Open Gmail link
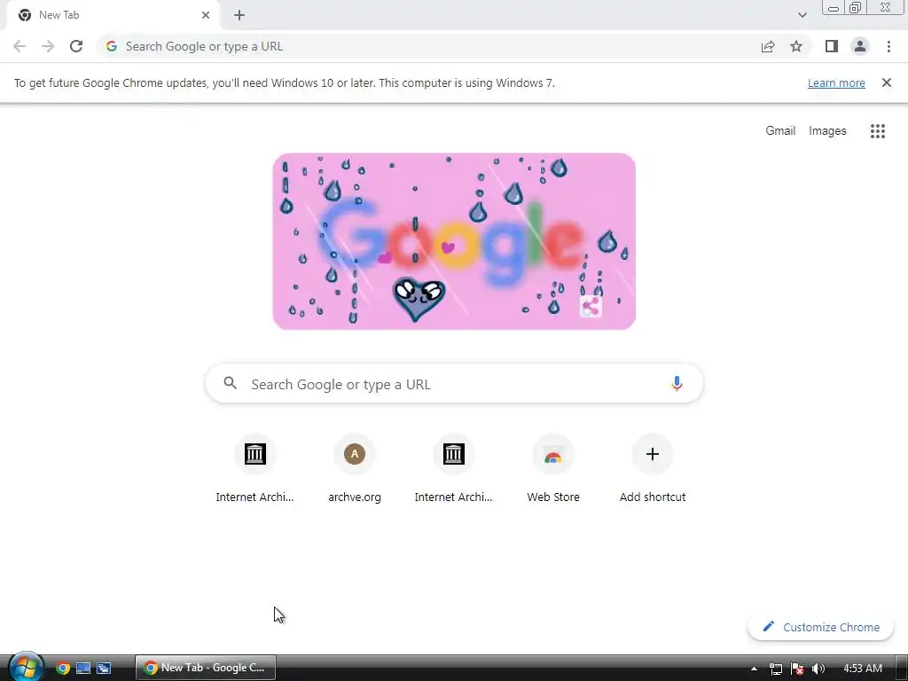Image resolution: width=908 pixels, height=681 pixels. coord(780,131)
